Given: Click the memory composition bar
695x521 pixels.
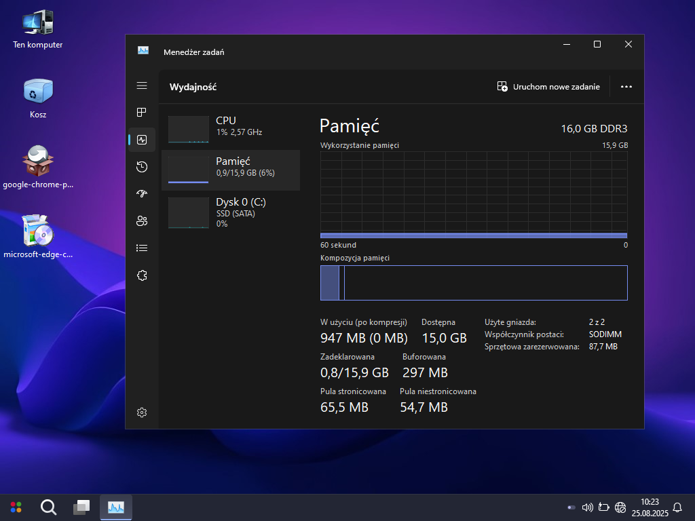Looking at the screenshot, I should 474,283.
